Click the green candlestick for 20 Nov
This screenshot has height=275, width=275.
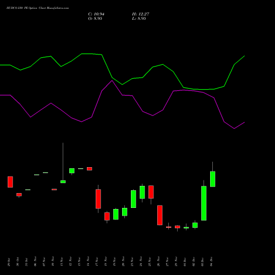pos(125,212)
